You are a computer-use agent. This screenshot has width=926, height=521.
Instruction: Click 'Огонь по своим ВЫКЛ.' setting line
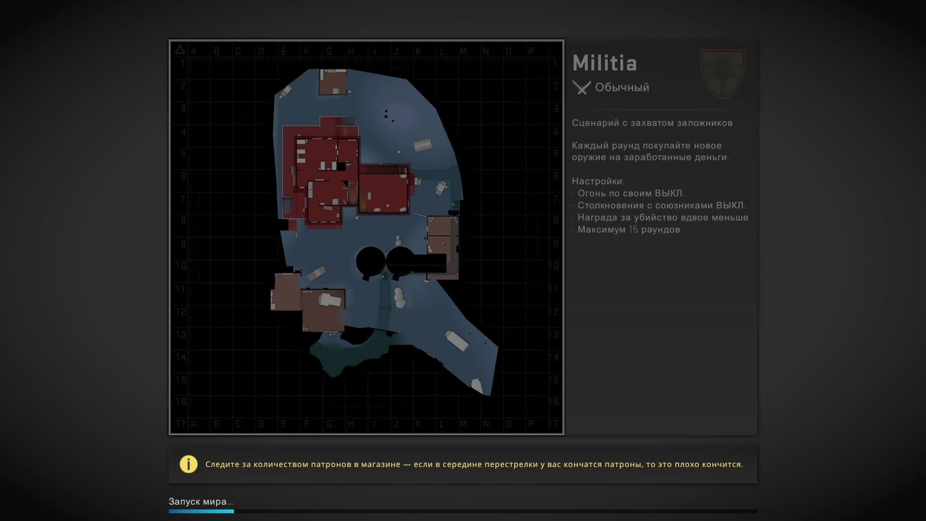coord(631,193)
